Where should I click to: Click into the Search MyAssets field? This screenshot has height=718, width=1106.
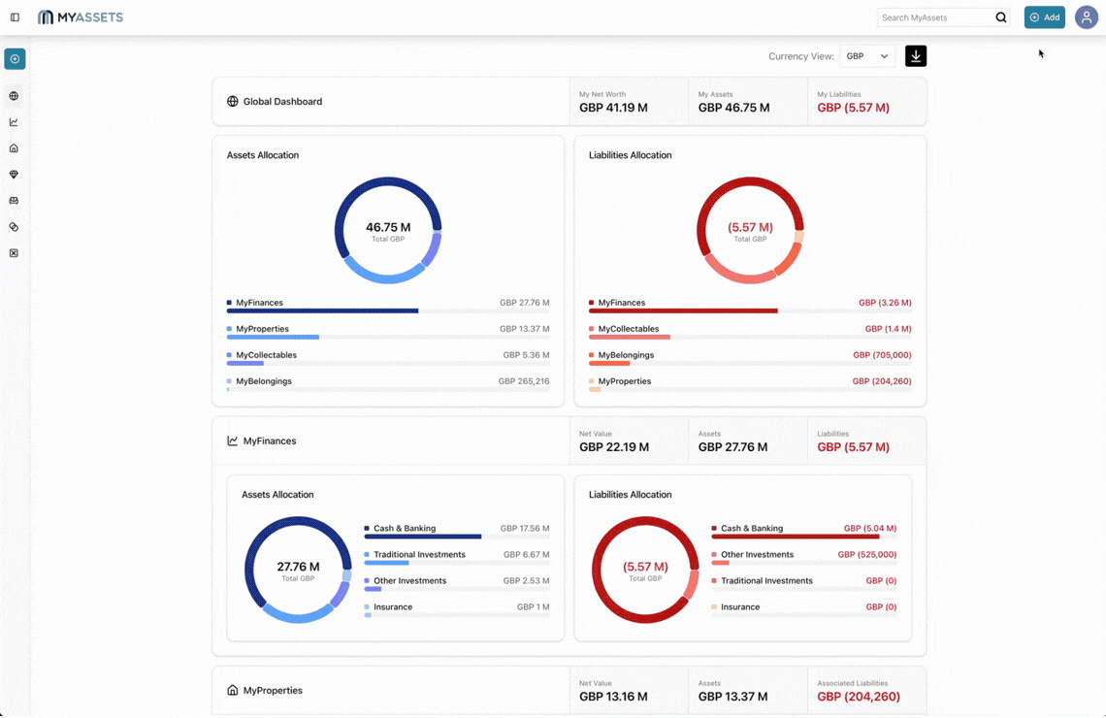[934, 17]
